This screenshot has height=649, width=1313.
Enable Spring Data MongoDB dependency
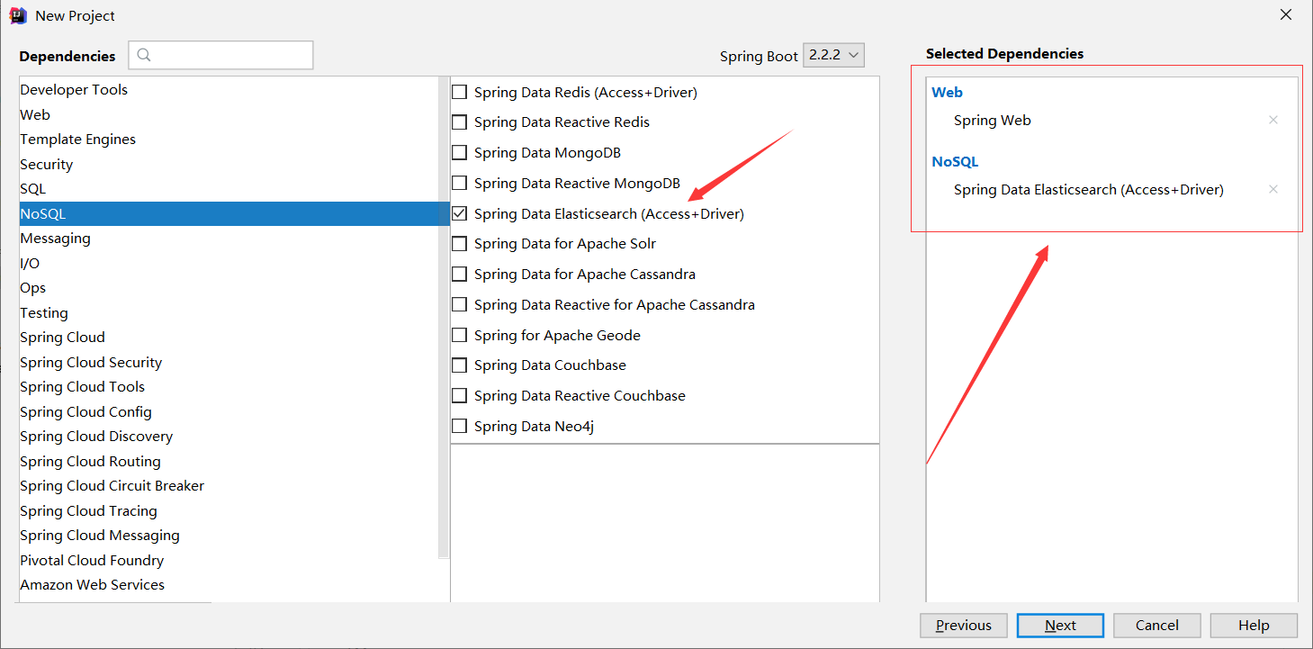point(459,152)
